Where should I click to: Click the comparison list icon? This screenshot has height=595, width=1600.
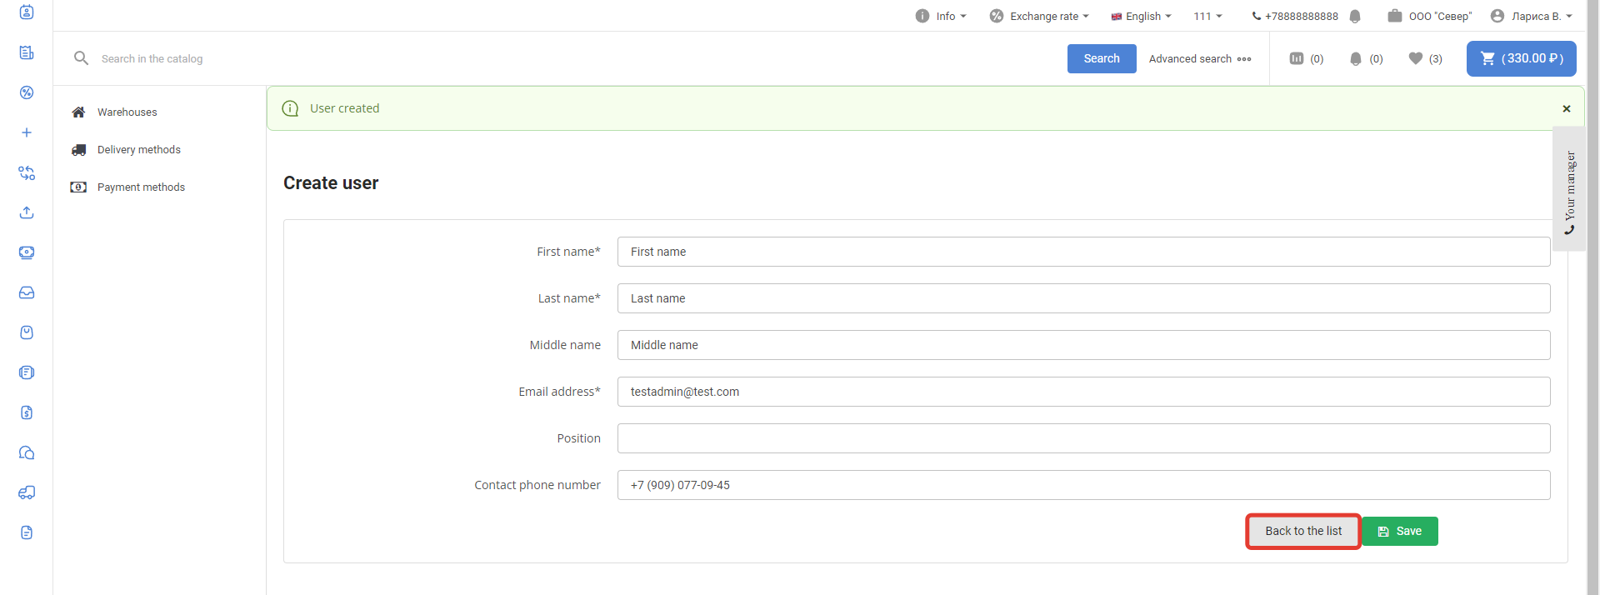click(x=1297, y=58)
